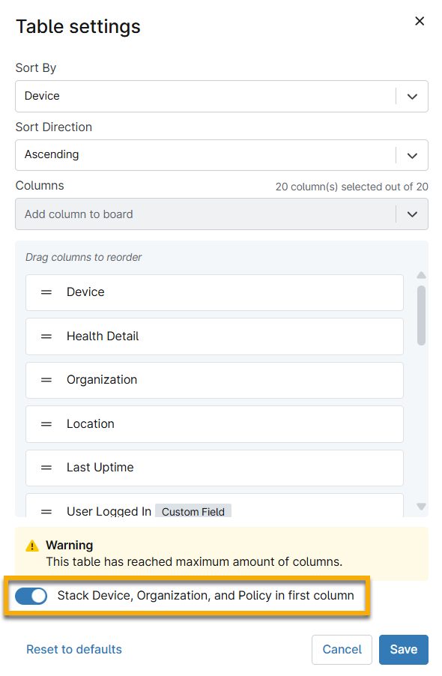Save the table settings
Image resolution: width=442 pixels, height=676 pixels.
tap(404, 649)
